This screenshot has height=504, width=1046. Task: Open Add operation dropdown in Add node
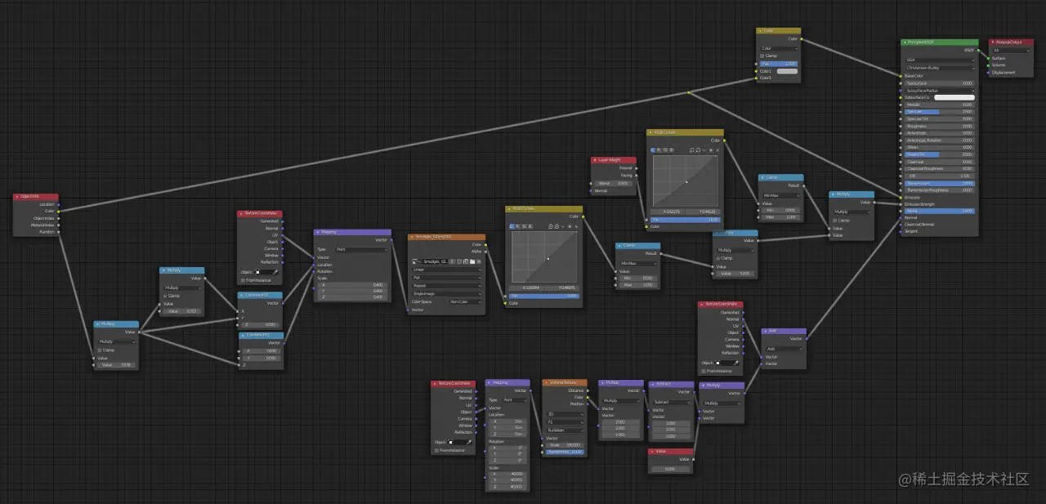tap(784, 349)
